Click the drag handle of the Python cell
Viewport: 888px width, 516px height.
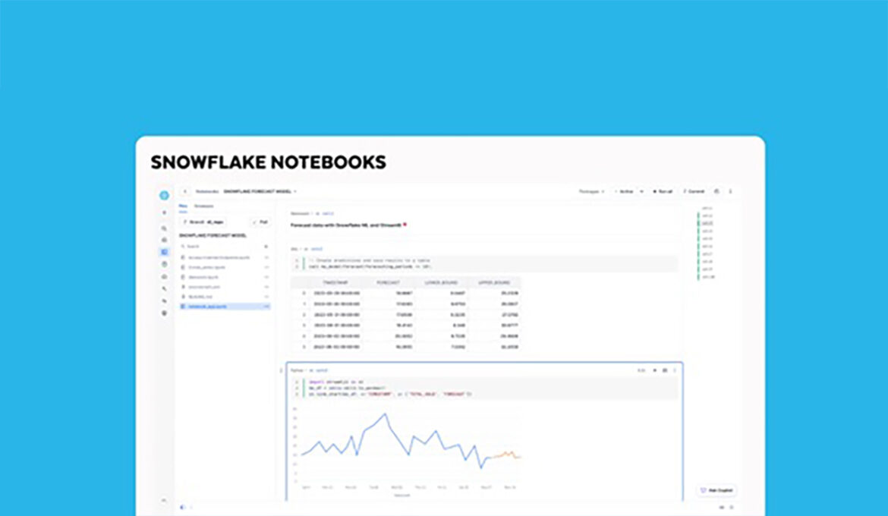pyautogui.click(x=282, y=370)
